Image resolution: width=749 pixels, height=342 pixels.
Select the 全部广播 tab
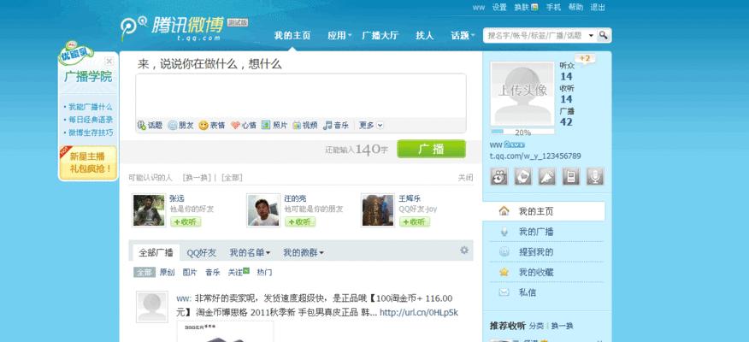click(x=156, y=253)
